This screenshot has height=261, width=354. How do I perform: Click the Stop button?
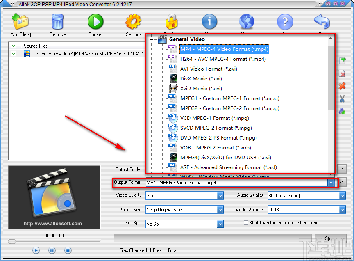pyautogui.click(x=329, y=238)
